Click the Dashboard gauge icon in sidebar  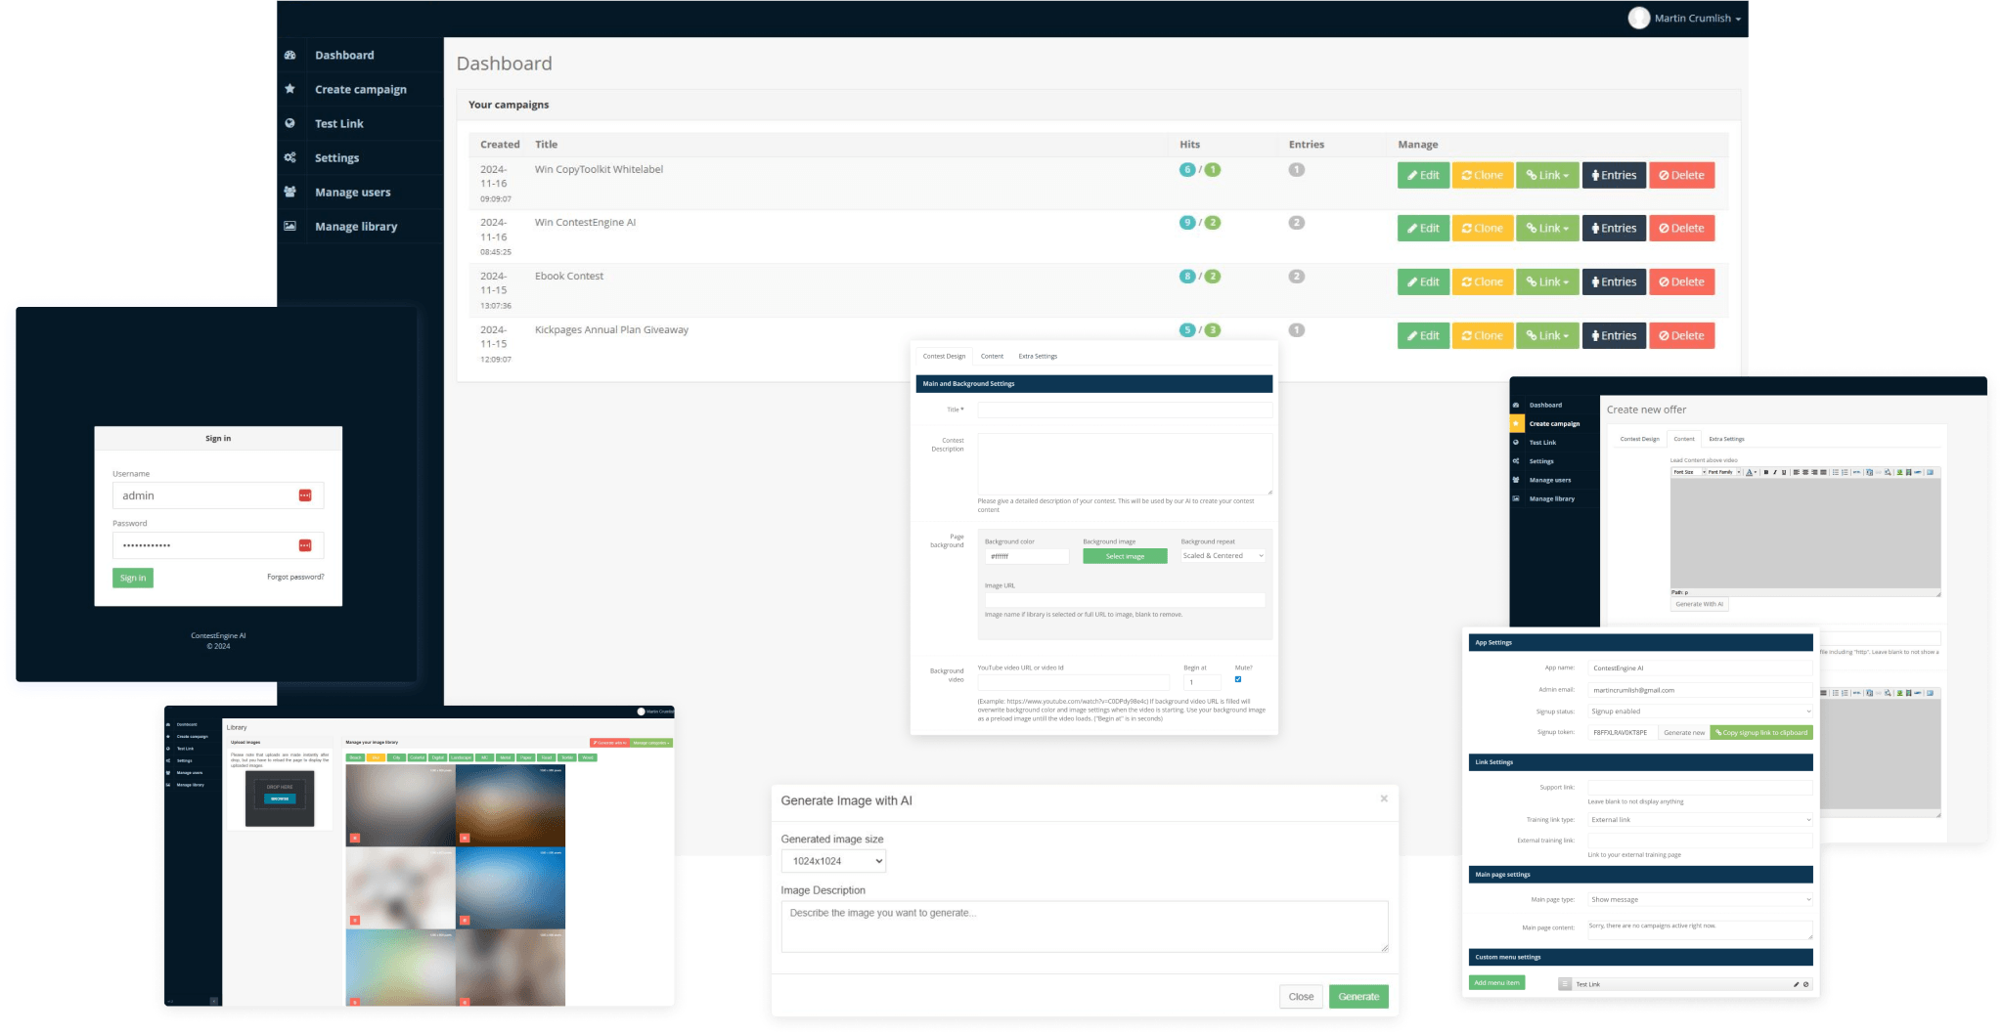289,55
